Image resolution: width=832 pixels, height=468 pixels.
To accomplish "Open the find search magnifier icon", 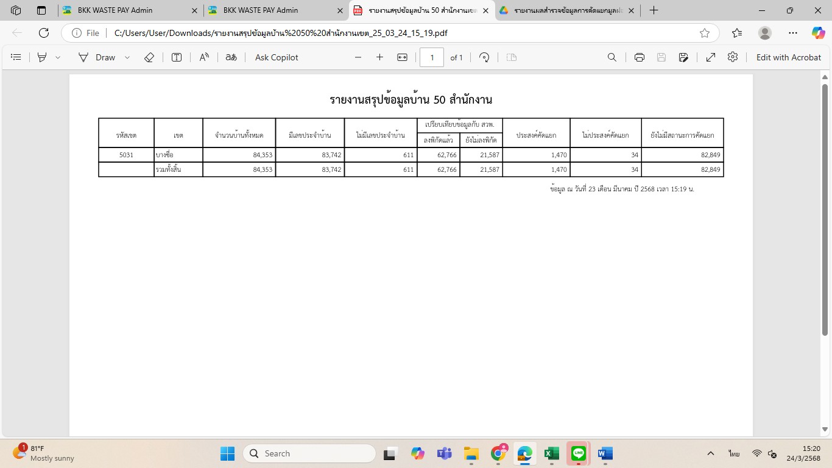I will [x=612, y=57].
